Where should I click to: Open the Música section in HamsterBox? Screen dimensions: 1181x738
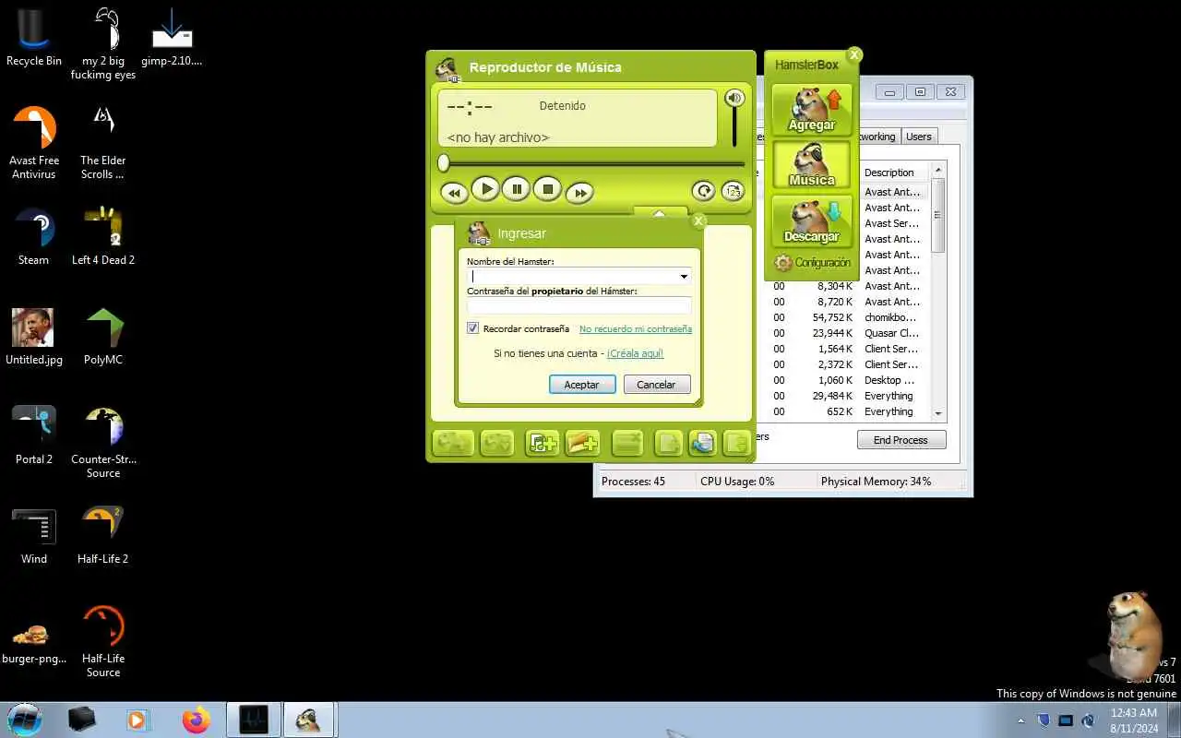coord(812,164)
